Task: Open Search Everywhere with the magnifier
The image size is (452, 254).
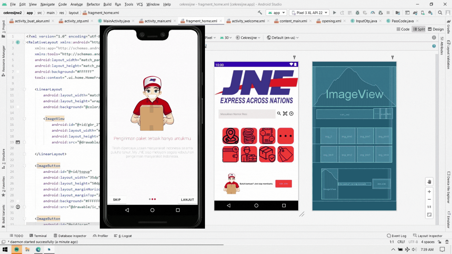Action: pos(440,13)
